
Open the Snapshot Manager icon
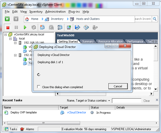click(x=60, y=27)
